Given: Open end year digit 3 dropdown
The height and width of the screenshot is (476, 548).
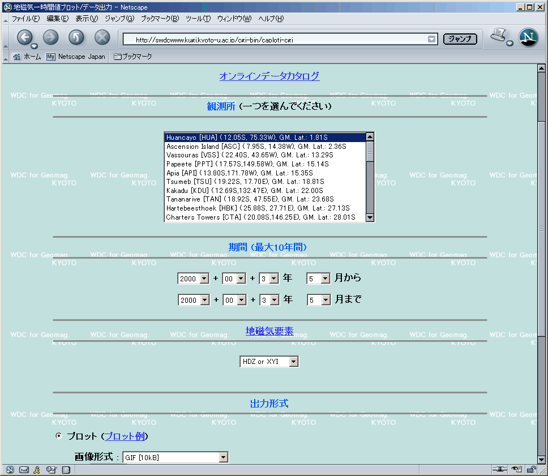Looking at the screenshot, I should point(269,300).
